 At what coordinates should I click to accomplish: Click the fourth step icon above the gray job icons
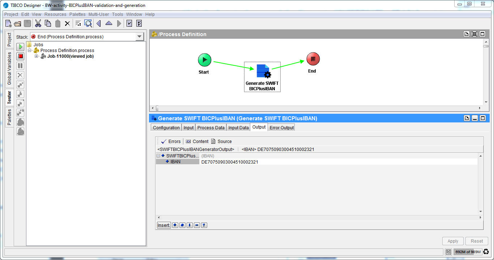click(20, 113)
